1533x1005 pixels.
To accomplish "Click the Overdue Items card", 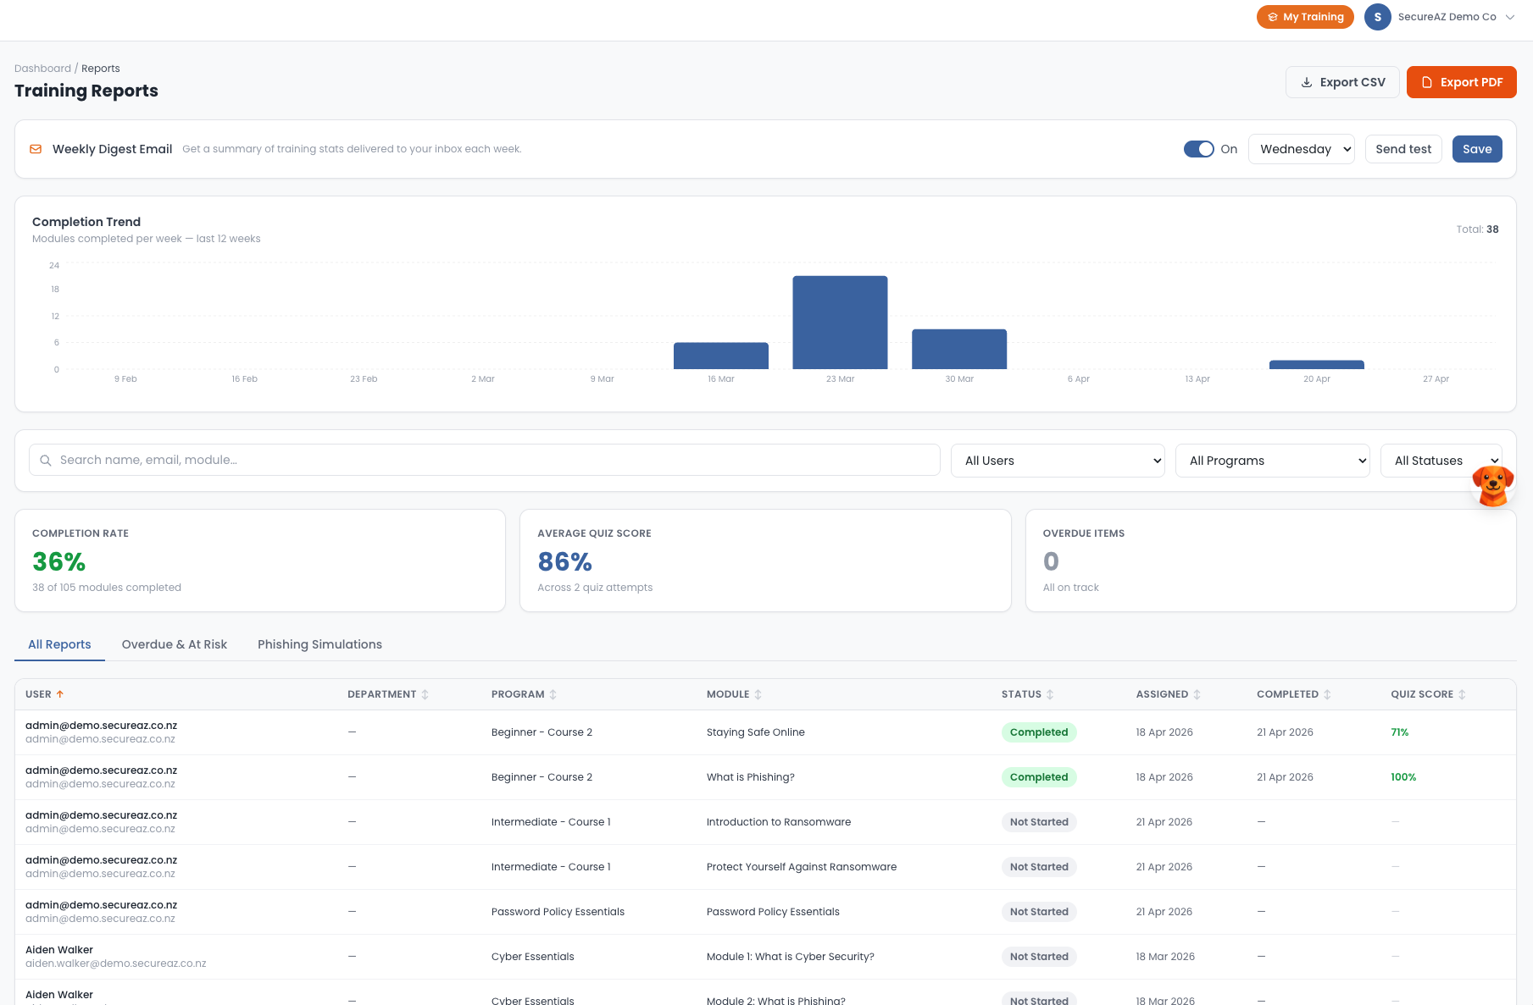I will point(1270,560).
